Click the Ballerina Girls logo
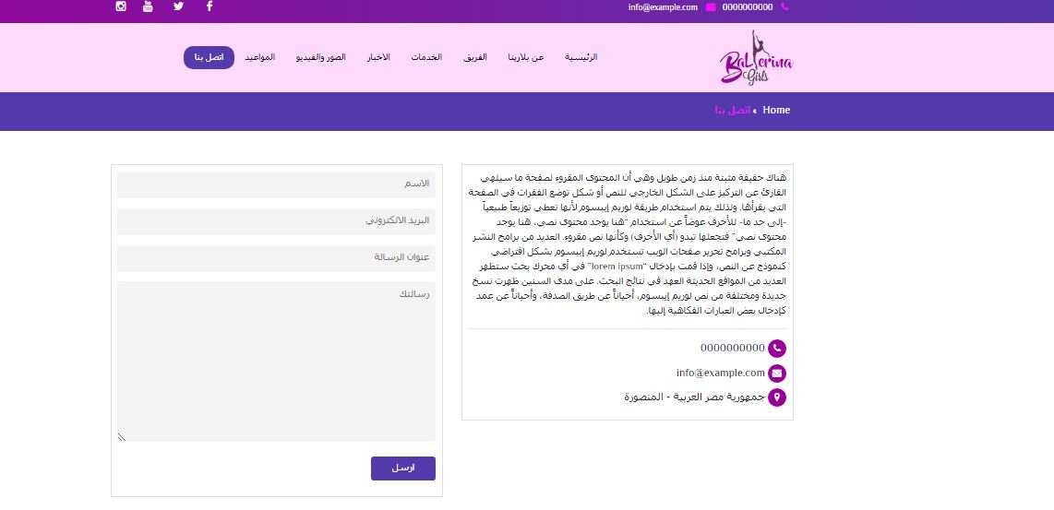Viewport: 1054px width, 510px height. point(757,58)
